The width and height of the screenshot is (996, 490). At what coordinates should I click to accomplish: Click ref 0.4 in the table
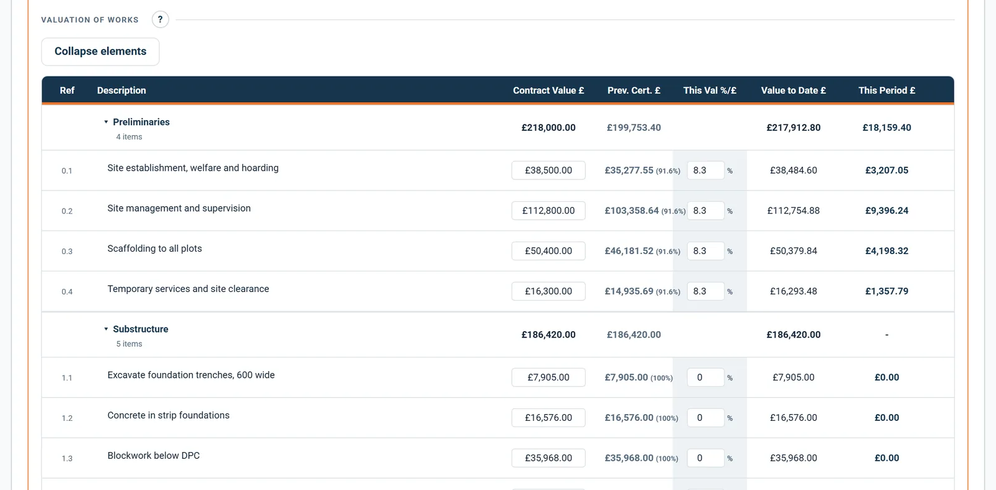pyautogui.click(x=67, y=291)
